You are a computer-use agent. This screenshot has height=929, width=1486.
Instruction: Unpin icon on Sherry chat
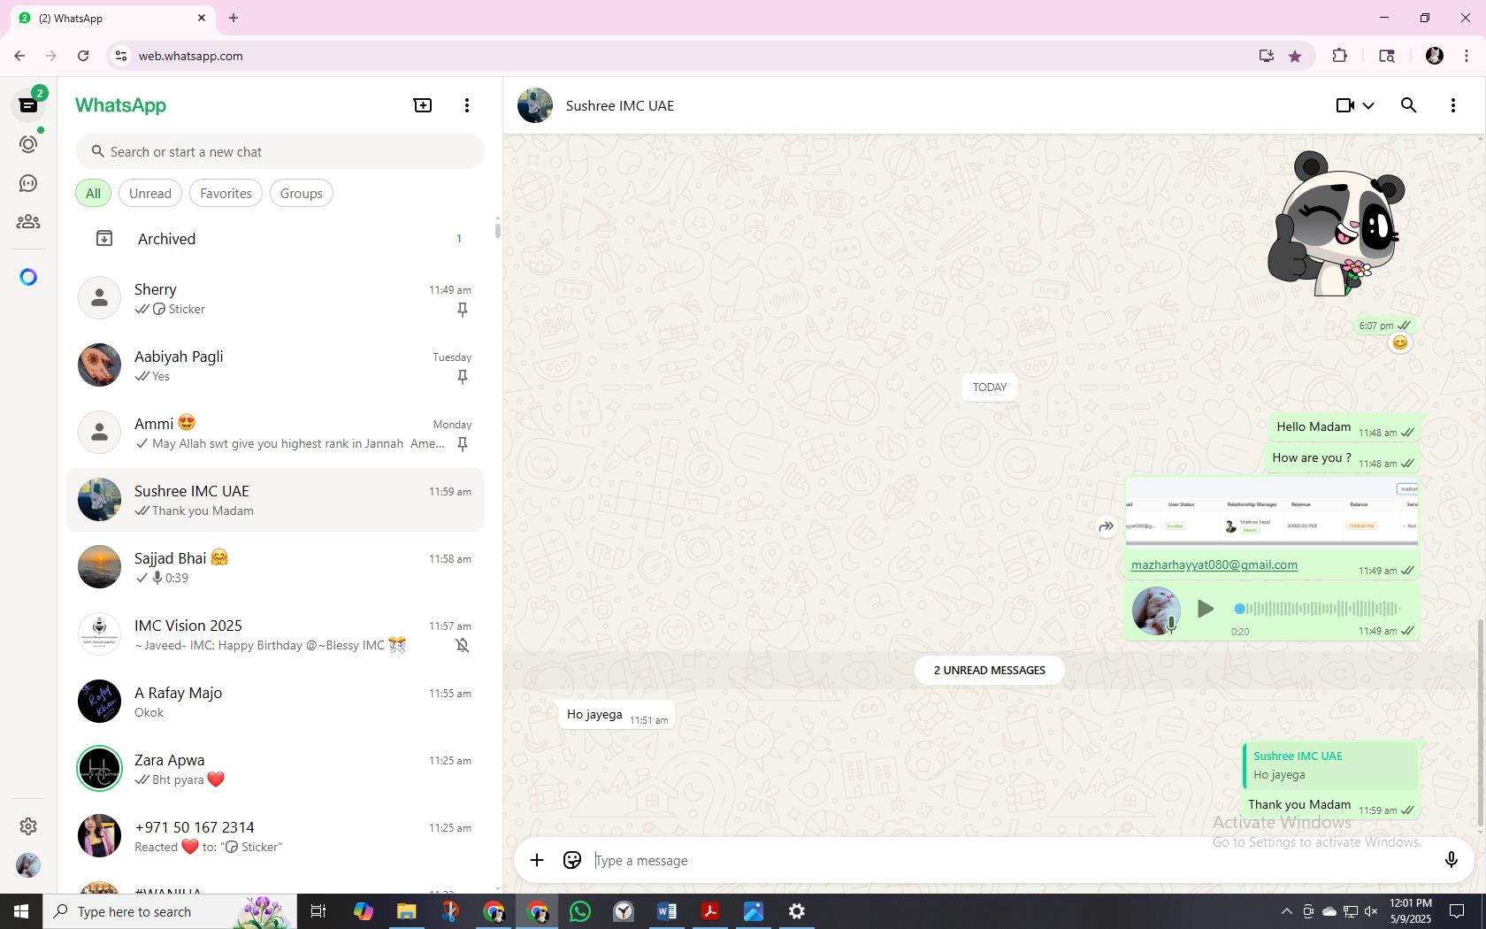pyautogui.click(x=462, y=310)
